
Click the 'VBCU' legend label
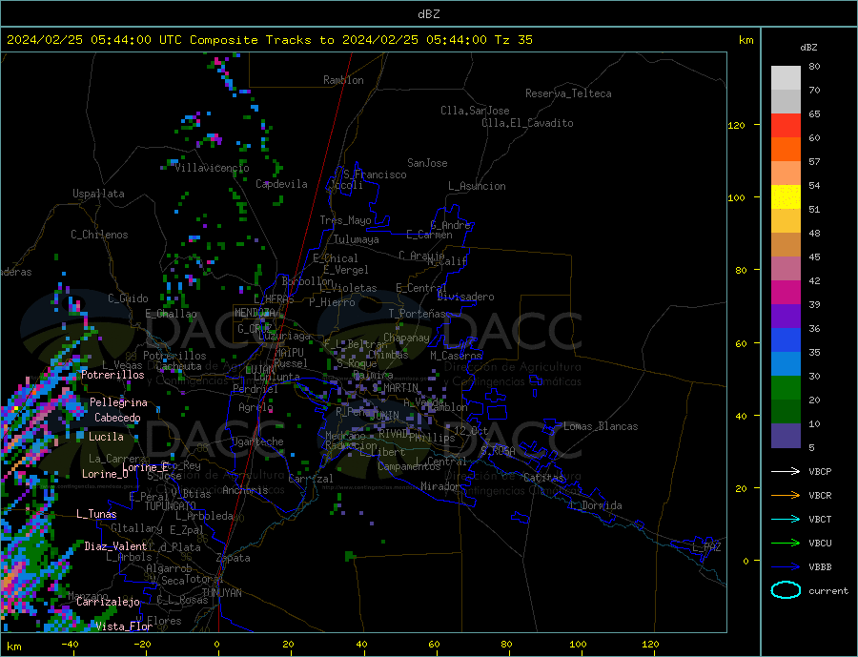click(x=820, y=544)
